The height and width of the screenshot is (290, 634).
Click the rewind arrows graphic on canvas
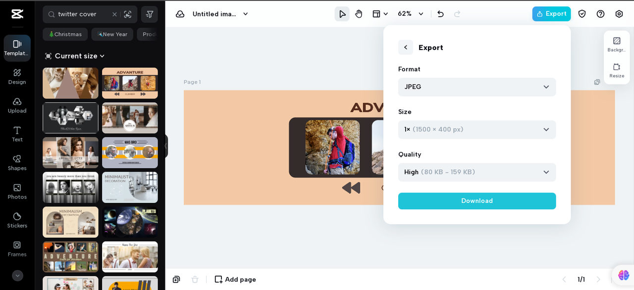351,188
